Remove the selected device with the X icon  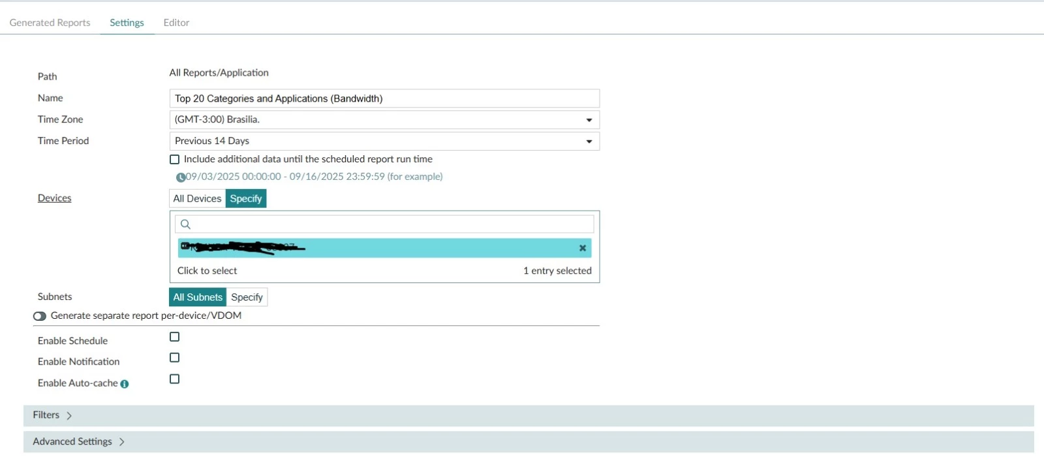(x=583, y=248)
